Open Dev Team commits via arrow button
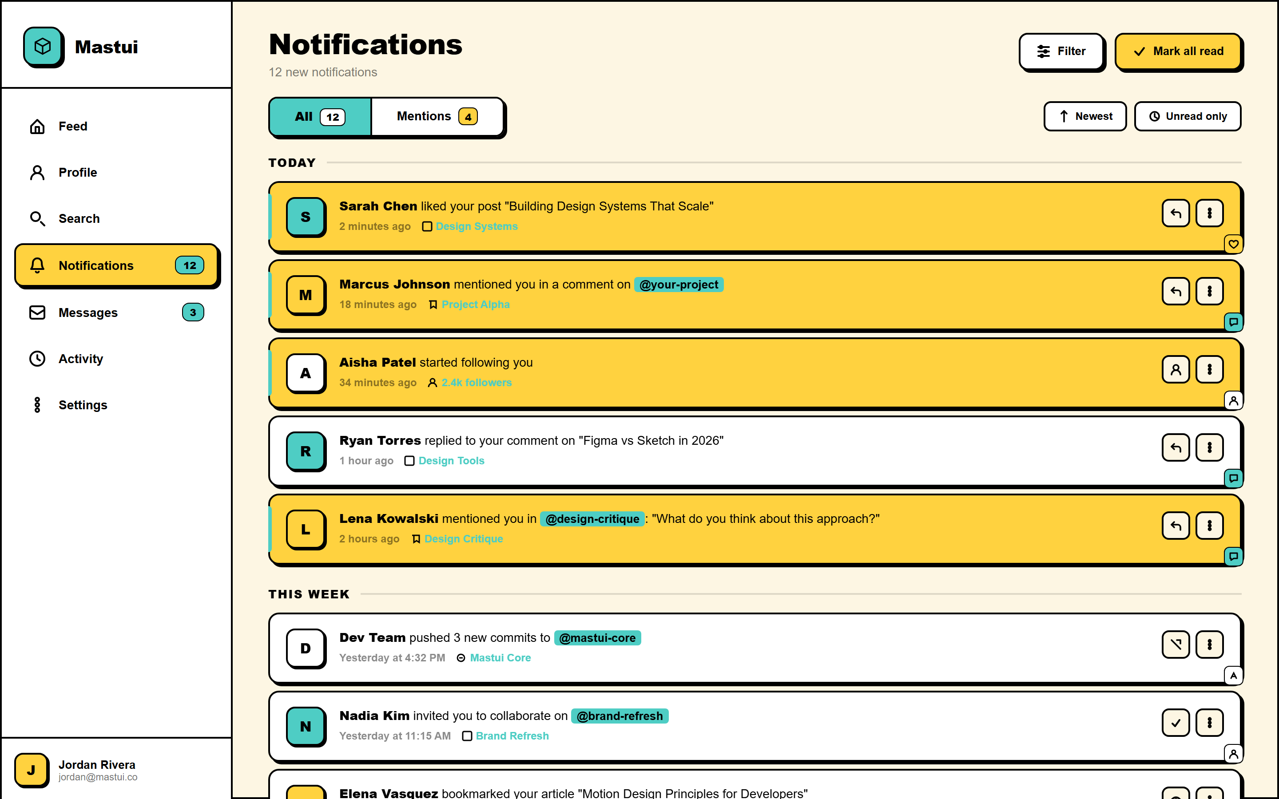Screen dimensions: 1279x799 click(x=1176, y=645)
